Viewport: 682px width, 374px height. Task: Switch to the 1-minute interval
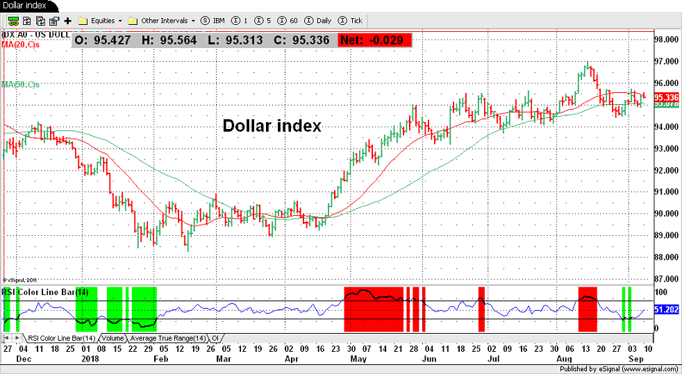240,20
